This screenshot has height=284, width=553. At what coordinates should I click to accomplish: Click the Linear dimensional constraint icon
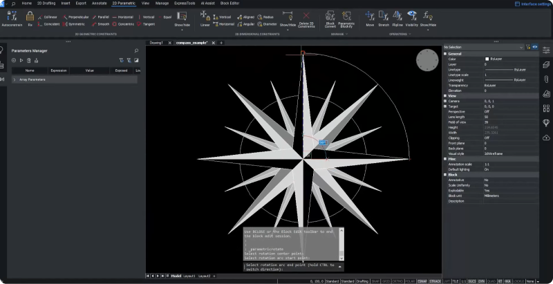click(x=205, y=16)
